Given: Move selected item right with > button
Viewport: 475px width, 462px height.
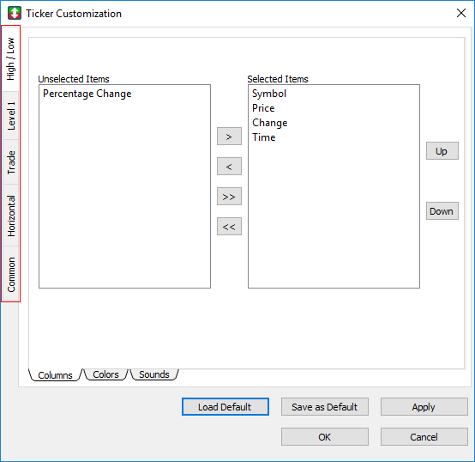Looking at the screenshot, I should pyautogui.click(x=229, y=137).
